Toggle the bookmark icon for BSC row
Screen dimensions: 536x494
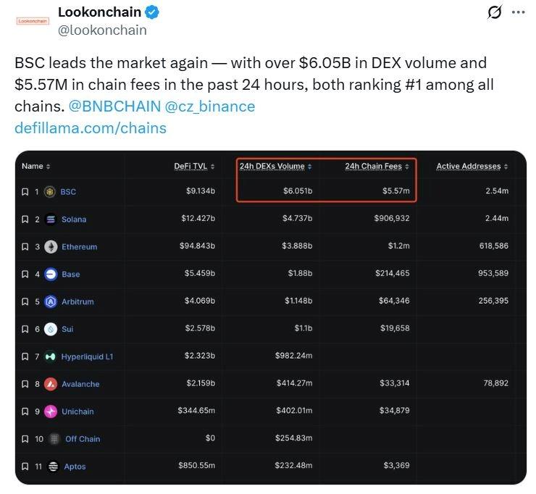25,192
